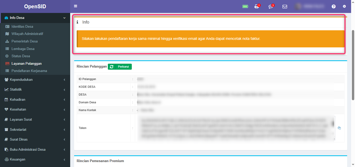Click the Keuangan balance scale icon
355x167 pixels.
[6, 159]
